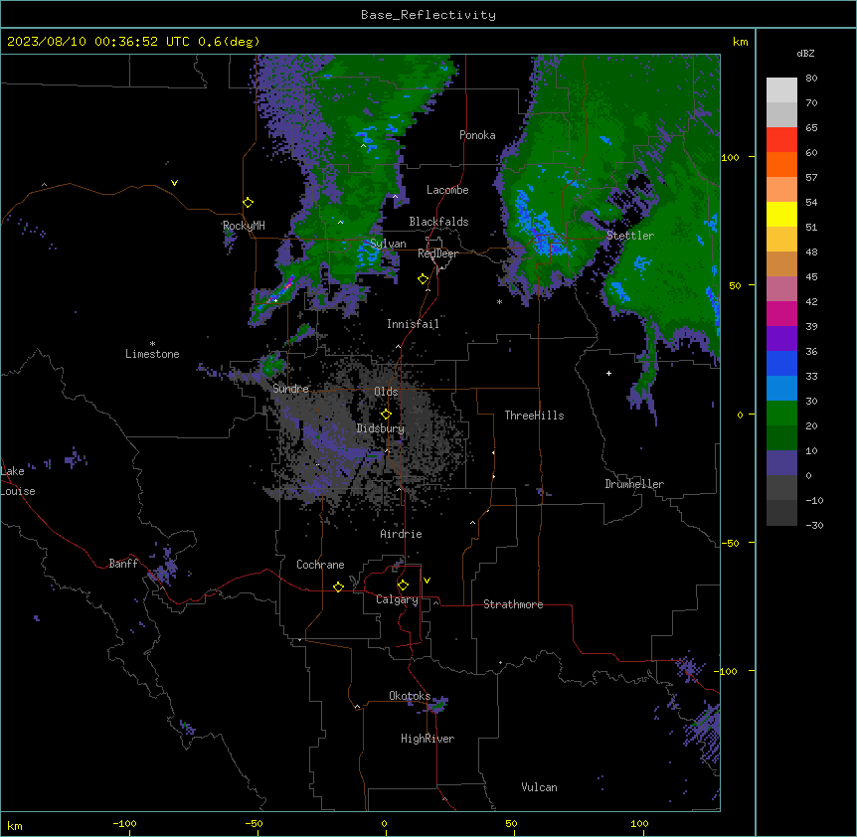Screen dimensions: 857x837
Task: Click the Okotoks city label
Action: tap(410, 696)
